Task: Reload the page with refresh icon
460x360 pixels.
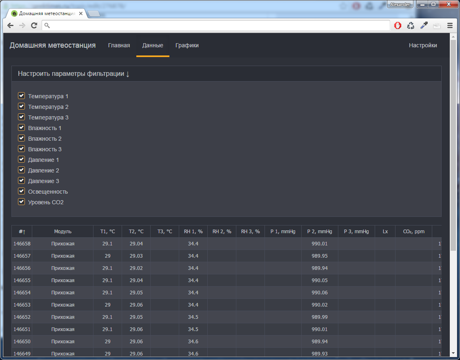Action: (34, 26)
